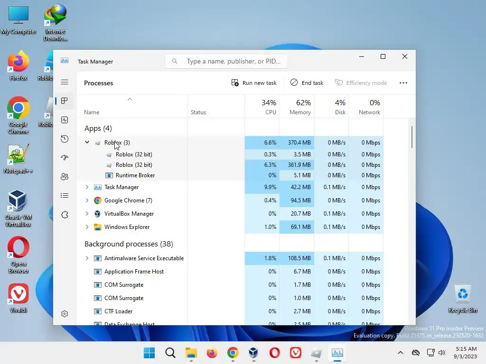The width and height of the screenshot is (486, 364).
Task: Focus the Task Manager search field
Action: click(226, 61)
